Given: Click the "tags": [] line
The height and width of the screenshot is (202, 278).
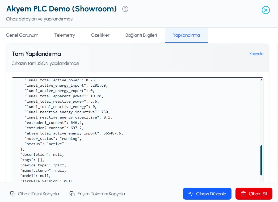Looking at the screenshot, I should pos(32,160).
